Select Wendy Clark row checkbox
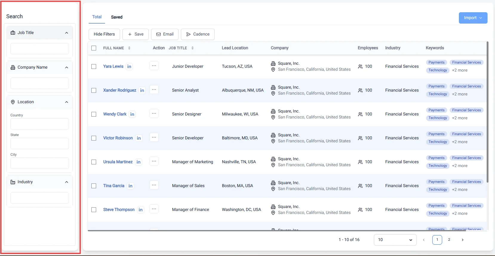The image size is (495, 256). coord(94,114)
